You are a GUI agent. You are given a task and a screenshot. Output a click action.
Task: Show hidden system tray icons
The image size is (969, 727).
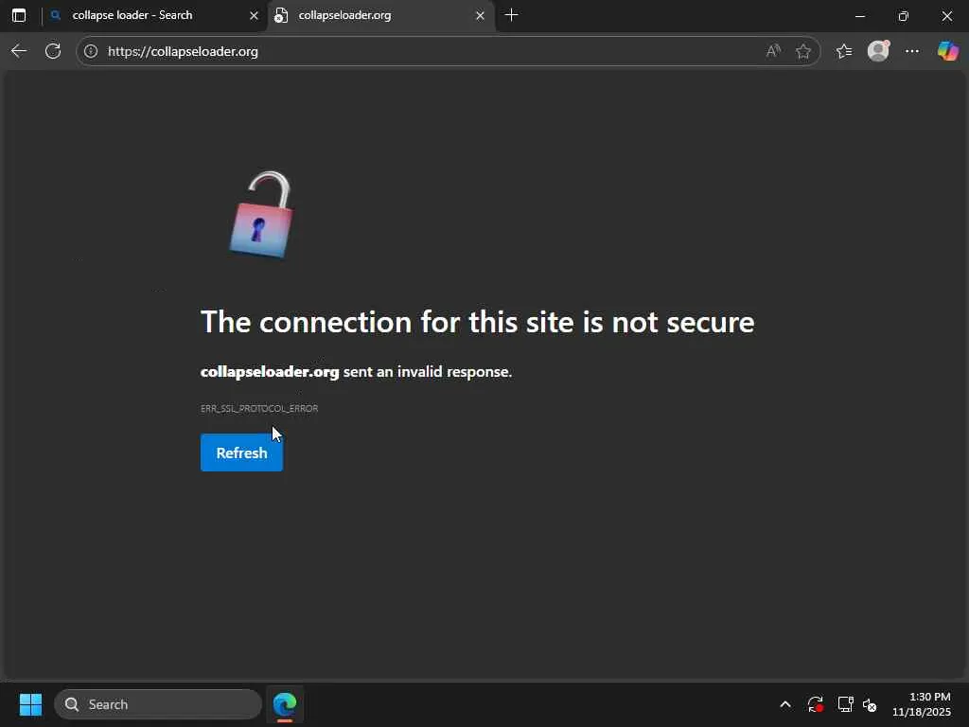pos(784,704)
